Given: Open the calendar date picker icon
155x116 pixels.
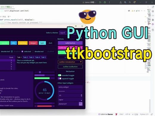Looking at the screenshot, I should click(x=80, y=104).
